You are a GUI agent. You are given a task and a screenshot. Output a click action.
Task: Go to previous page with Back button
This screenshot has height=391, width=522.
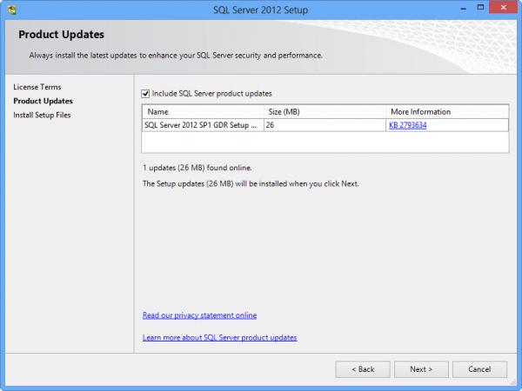(x=363, y=369)
